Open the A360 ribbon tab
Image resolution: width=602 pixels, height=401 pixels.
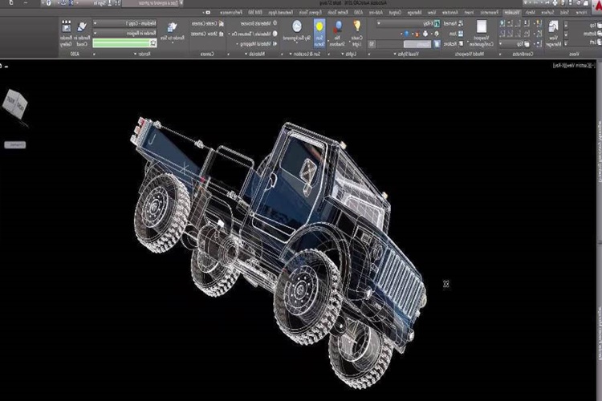click(x=358, y=13)
